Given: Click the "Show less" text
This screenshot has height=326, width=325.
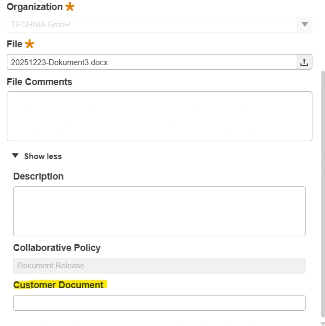Looking at the screenshot, I should pos(42,156).
